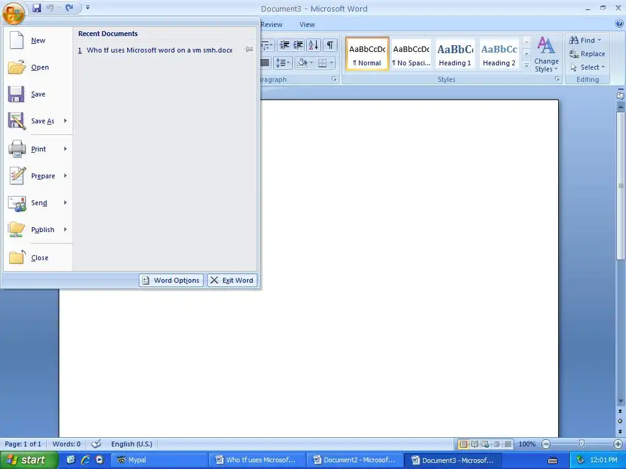626x469 pixels.
Task: Apply the Normal style
Action: (x=367, y=54)
